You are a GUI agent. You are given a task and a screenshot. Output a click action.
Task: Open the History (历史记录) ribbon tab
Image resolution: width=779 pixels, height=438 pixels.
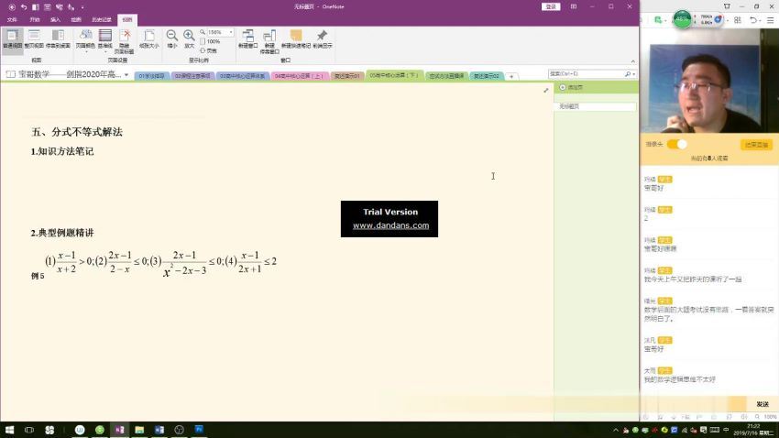tap(102, 20)
